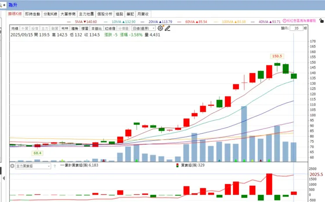Select the pencil drawing tool
Viewport: 325px width, 202px height.
tap(167, 28)
